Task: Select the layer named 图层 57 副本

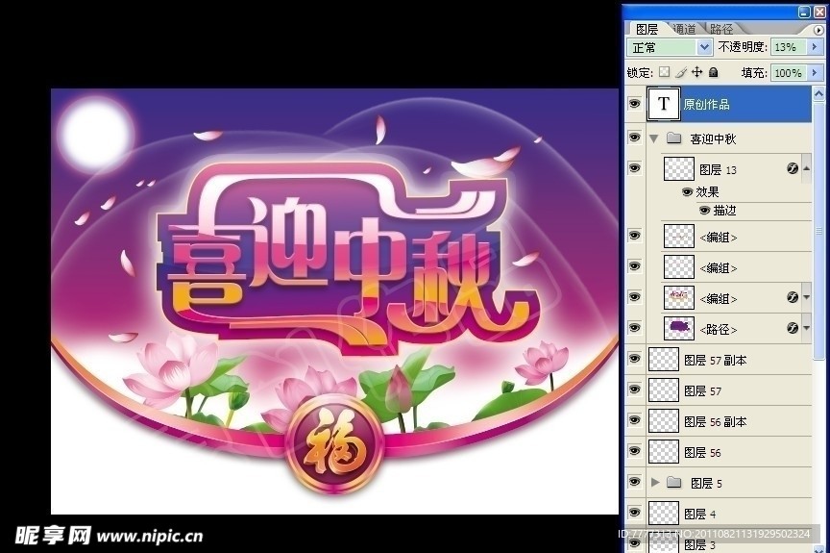Action: [715, 361]
